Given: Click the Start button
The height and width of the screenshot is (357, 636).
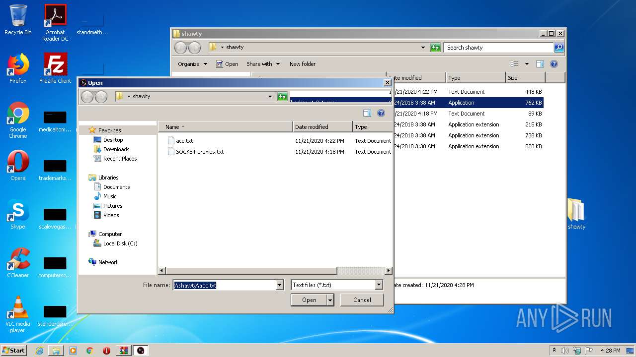Looking at the screenshot, I should (14, 351).
